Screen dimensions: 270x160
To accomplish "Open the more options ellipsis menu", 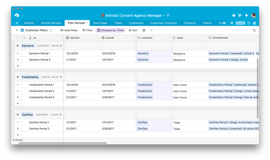I will 151,30.
